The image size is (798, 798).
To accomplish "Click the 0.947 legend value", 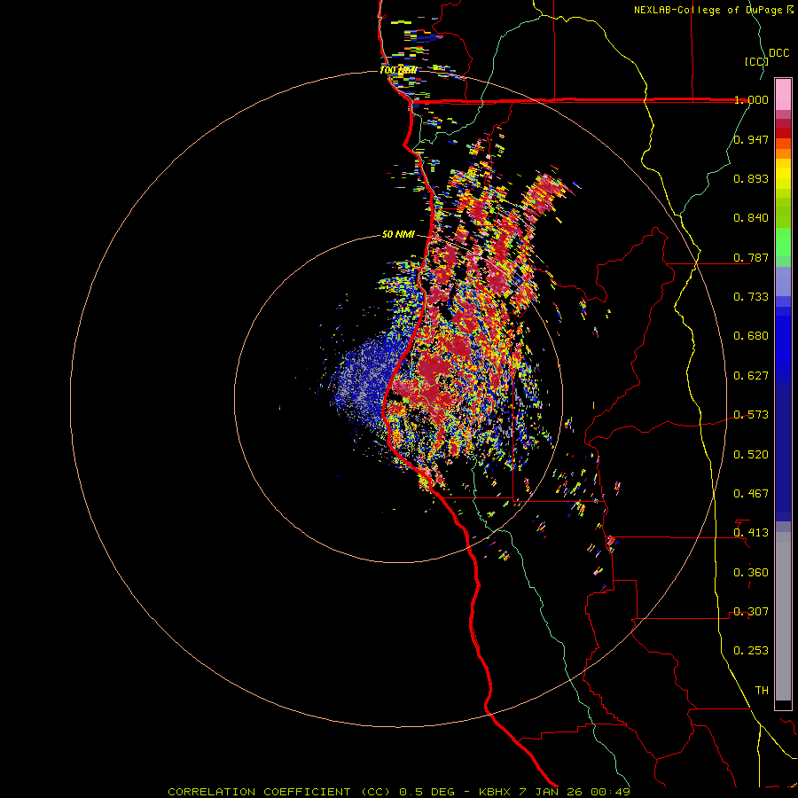I will click(x=751, y=139).
